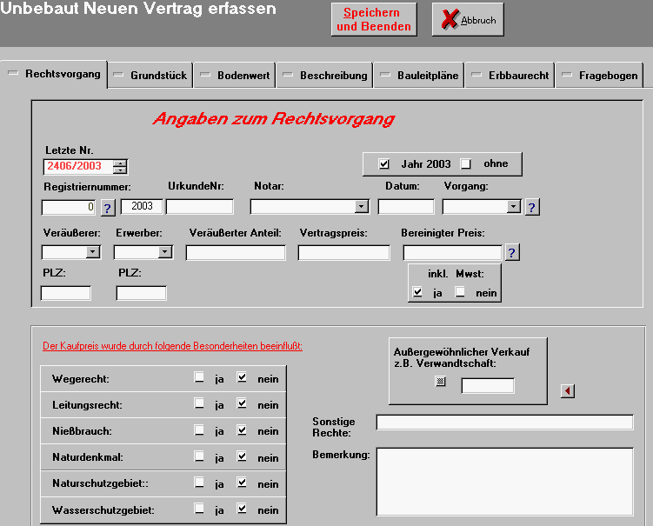The image size is (653, 526).
Task: Check Naturschutzgebiet ja checkbox
Action: [199, 483]
